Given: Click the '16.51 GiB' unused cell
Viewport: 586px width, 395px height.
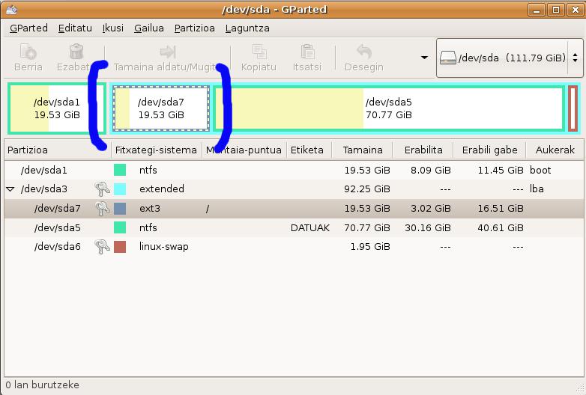Looking at the screenshot, I should click(501, 209).
